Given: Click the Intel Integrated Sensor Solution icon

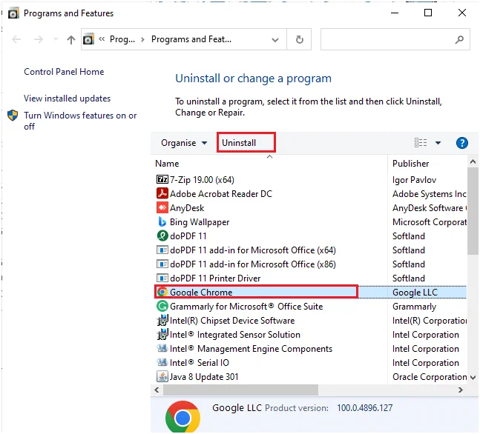Looking at the screenshot, I should 162,334.
